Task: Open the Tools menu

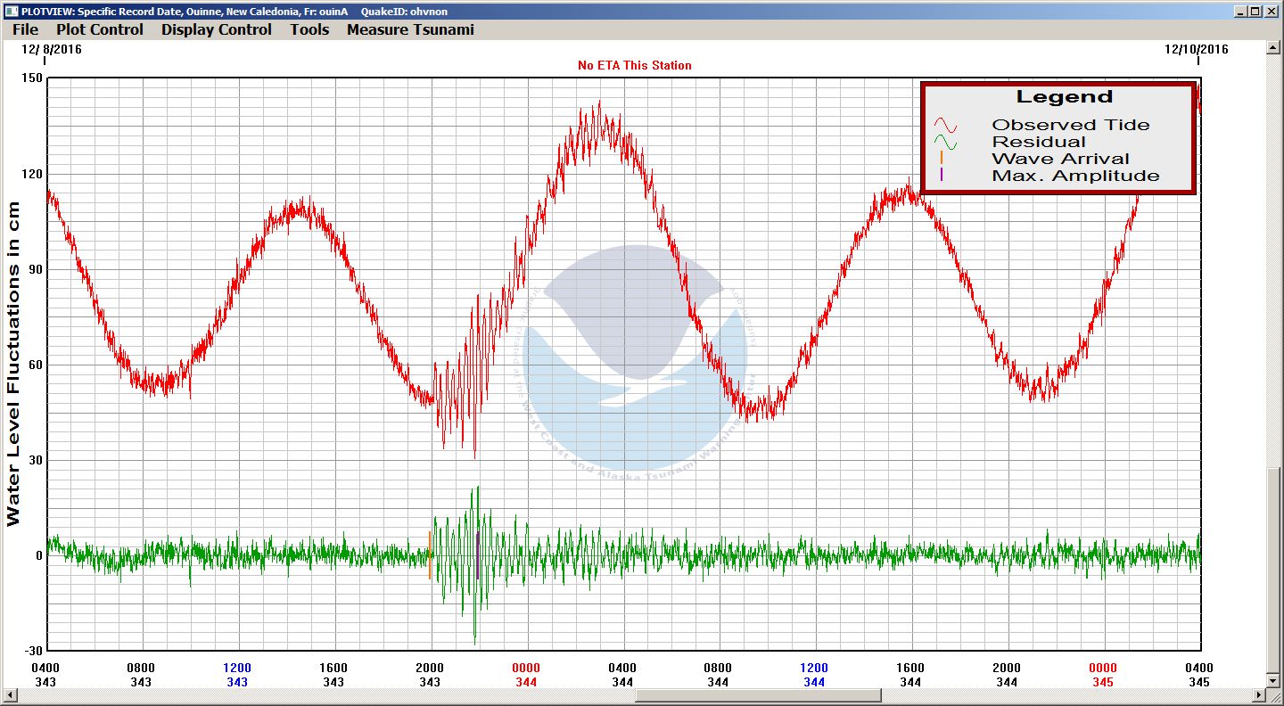Action: pos(309,29)
